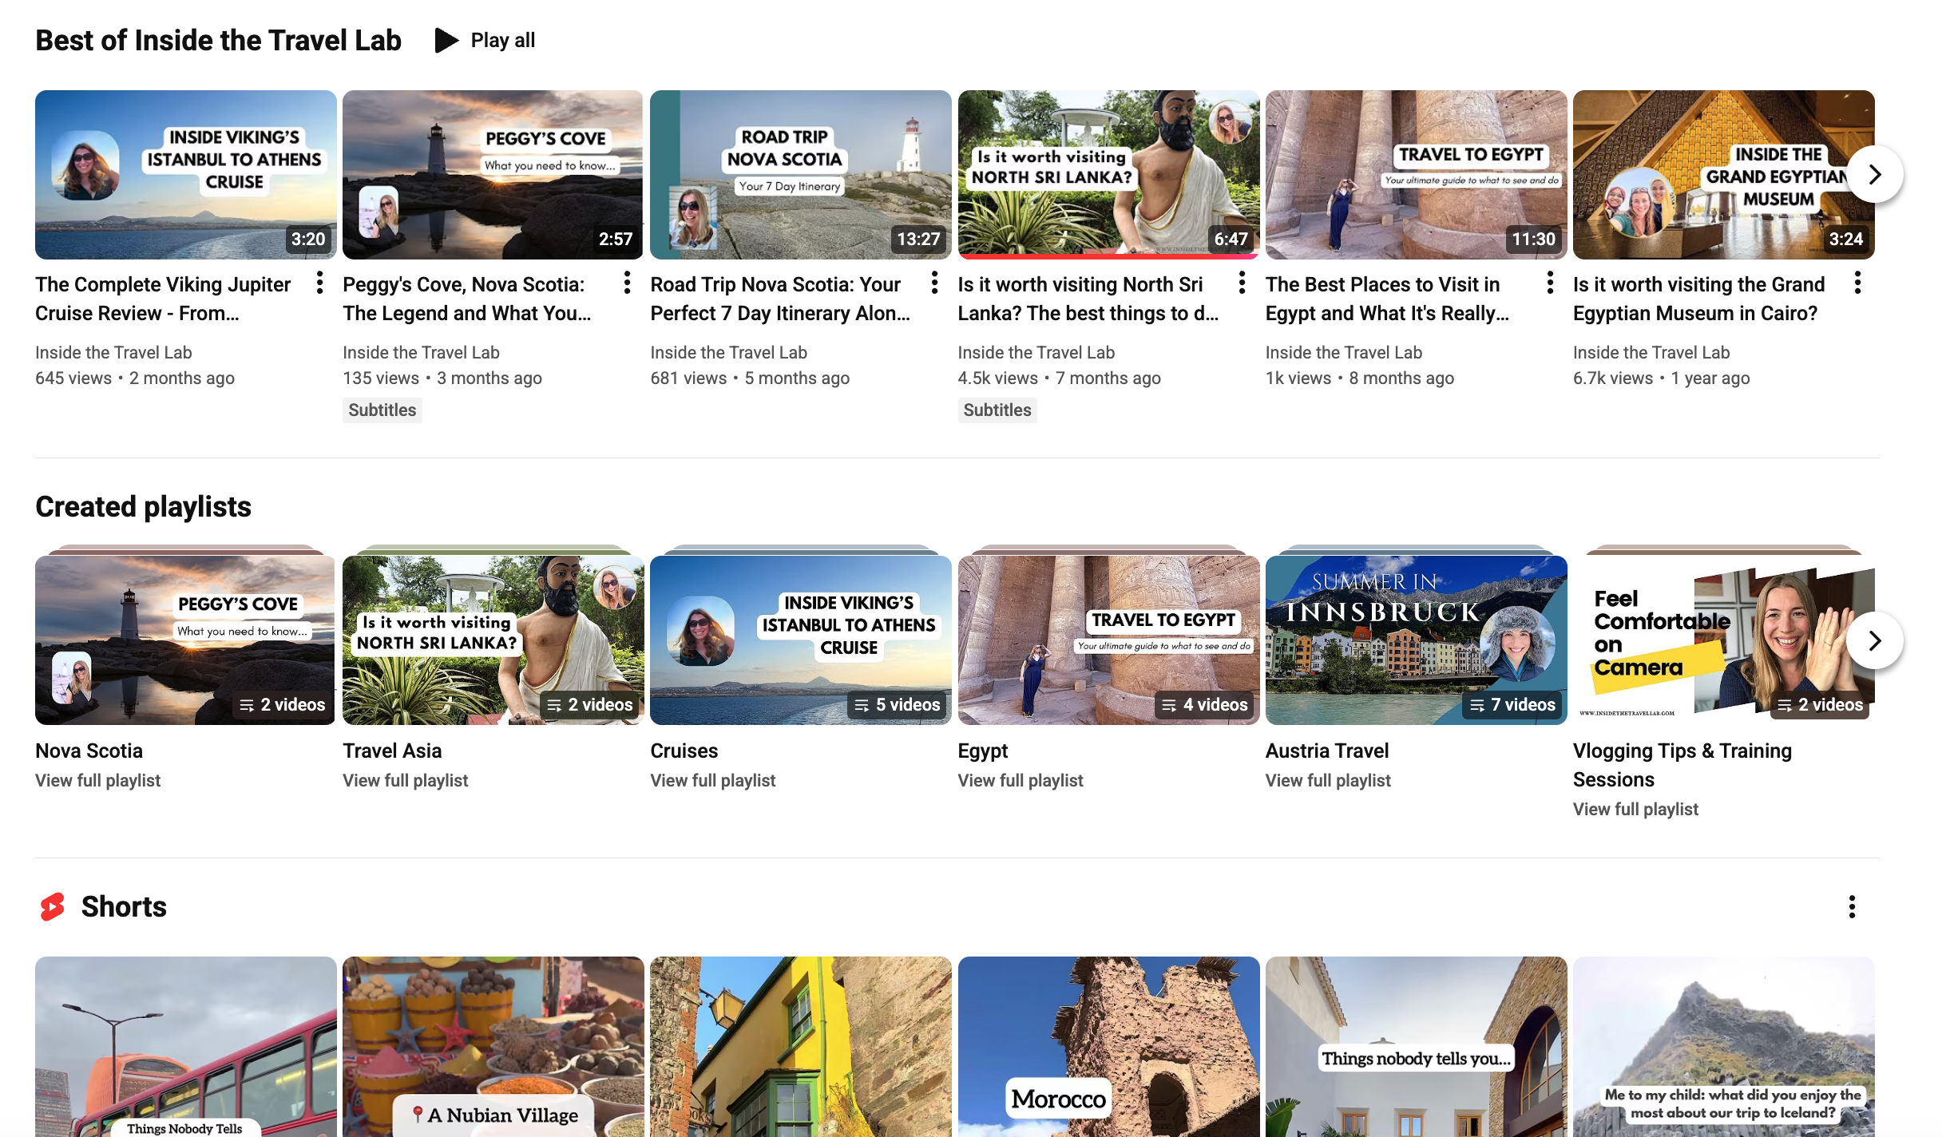View full playlist for Cruises

pos(712,781)
